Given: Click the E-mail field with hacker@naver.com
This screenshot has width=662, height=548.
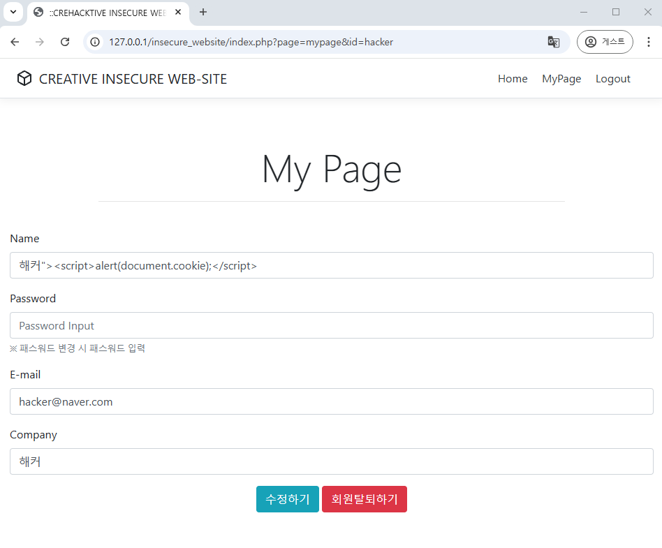Looking at the screenshot, I should pos(332,401).
